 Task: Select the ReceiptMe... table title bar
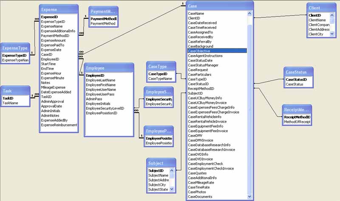297,110
